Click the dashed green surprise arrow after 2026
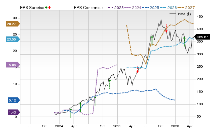The height and width of the screenshot is (128, 214). pos(184,42)
